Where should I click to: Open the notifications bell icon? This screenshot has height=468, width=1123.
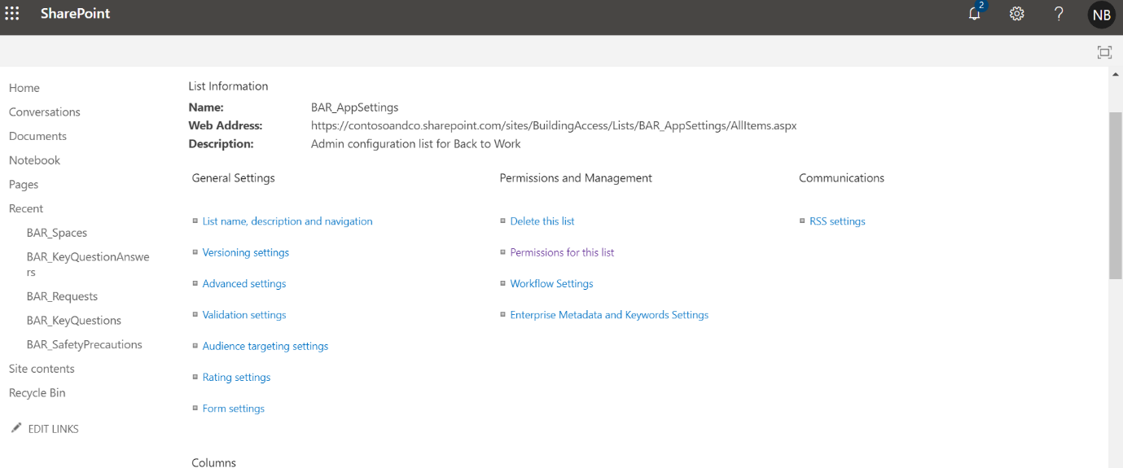click(x=975, y=13)
